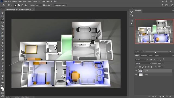Open the Window menu

coord(49,1)
